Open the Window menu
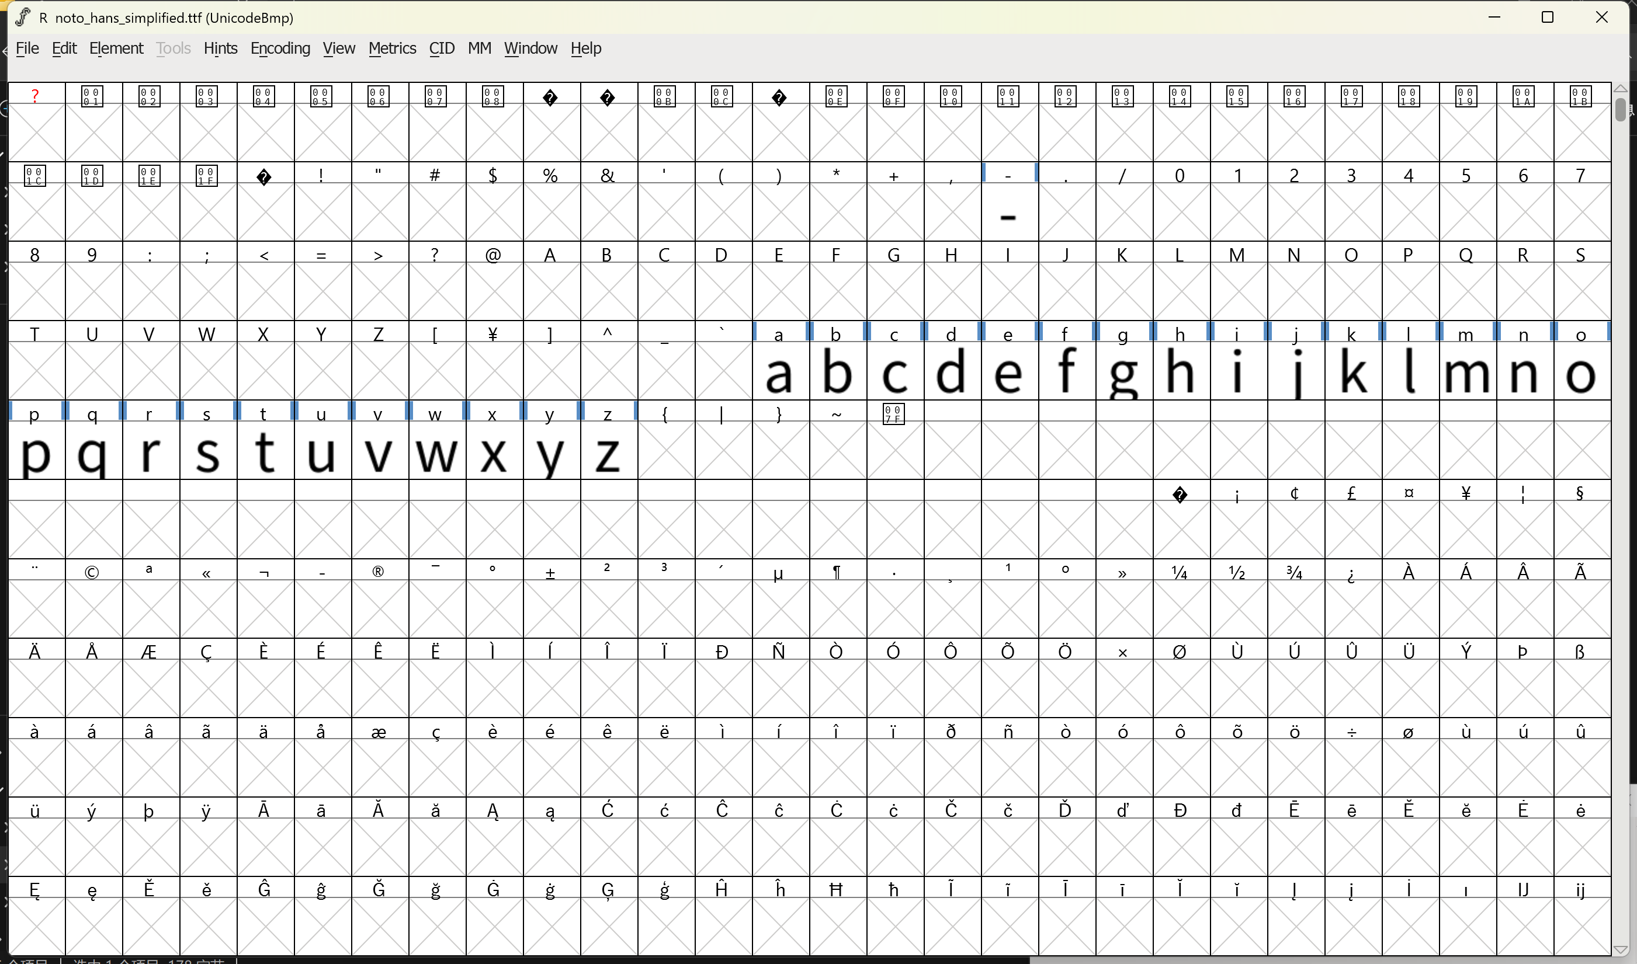Viewport: 1637px width, 964px height. tap(530, 48)
